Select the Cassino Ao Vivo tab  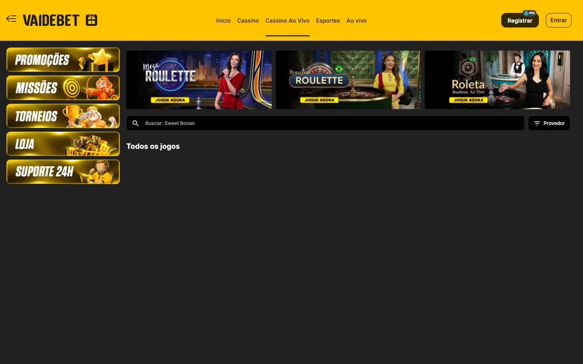[287, 21]
